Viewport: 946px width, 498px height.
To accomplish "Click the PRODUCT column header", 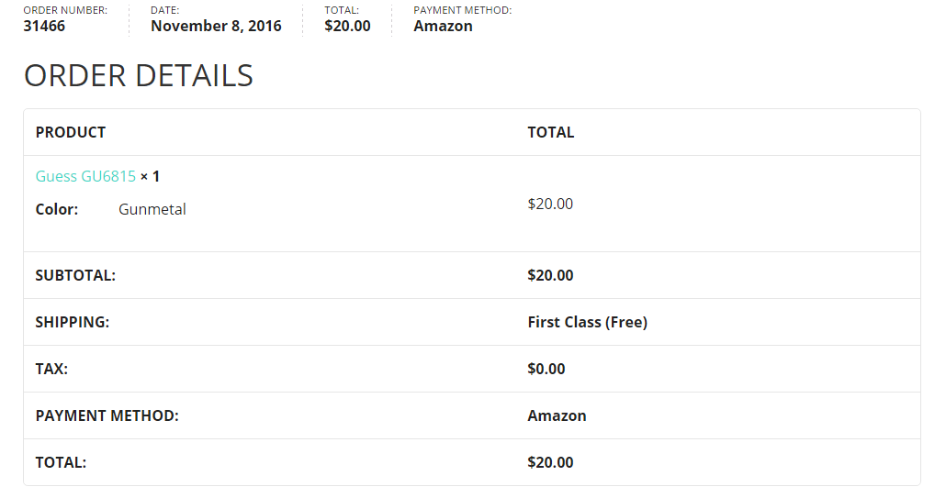I will pyautogui.click(x=71, y=132).
